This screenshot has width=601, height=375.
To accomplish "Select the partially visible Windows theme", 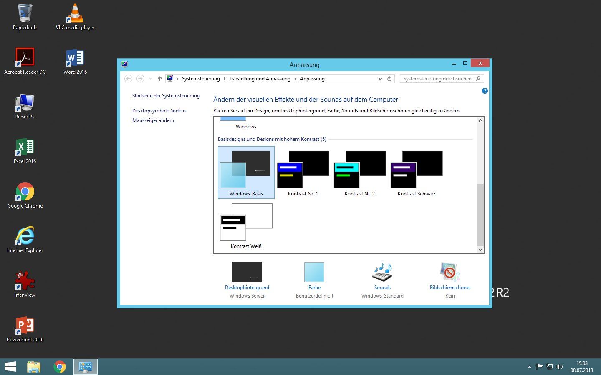I will [246, 124].
